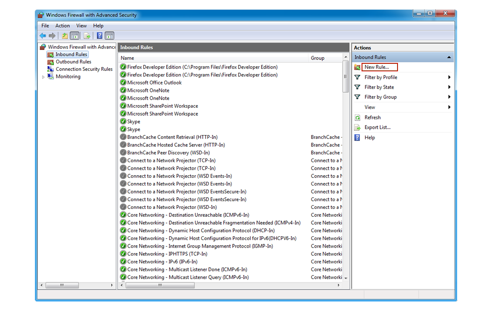Click the Filter by State funnel icon
This screenshot has width=490, height=310.
click(x=357, y=87)
